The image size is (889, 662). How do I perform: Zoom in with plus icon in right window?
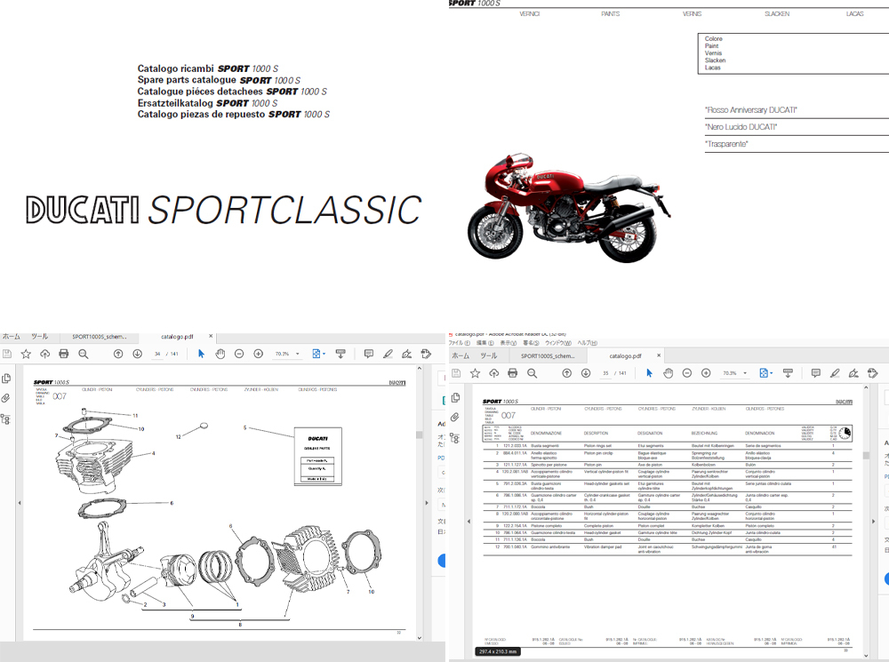[x=707, y=373]
